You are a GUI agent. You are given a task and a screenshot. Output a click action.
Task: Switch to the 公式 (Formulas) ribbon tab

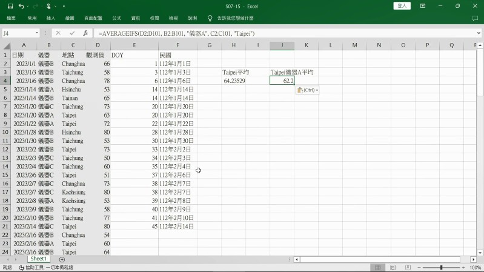click(117, 18)
